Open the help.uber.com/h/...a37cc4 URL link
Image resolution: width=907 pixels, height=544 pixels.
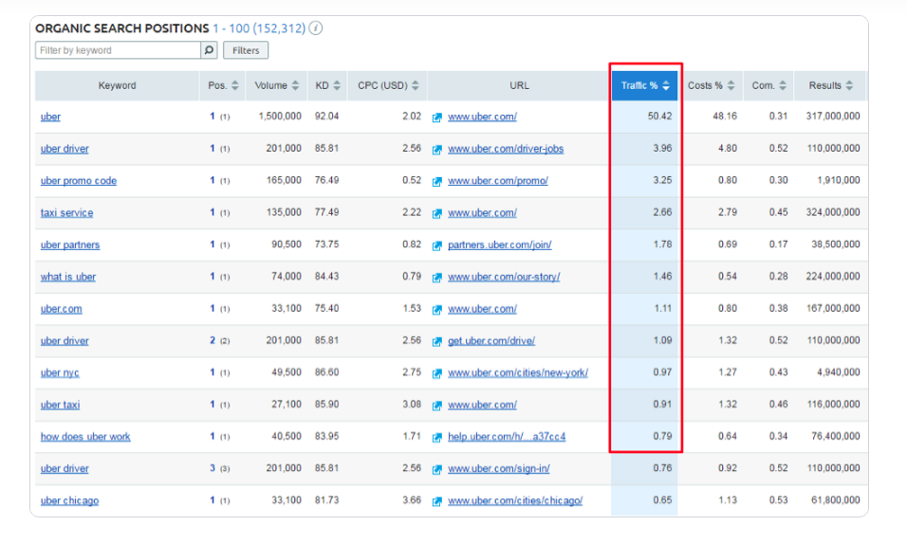[507, 437]
